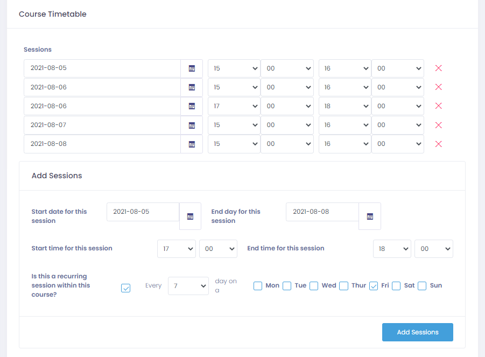Remove the 2021-08-07 session row
The height and width of the screenshot is (357, 485).
[438, 125]
